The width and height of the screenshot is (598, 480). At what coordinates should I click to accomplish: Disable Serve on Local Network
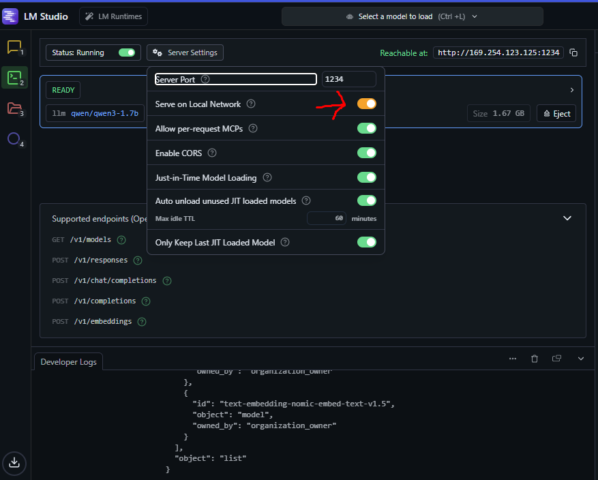click(x=366, y=104)
